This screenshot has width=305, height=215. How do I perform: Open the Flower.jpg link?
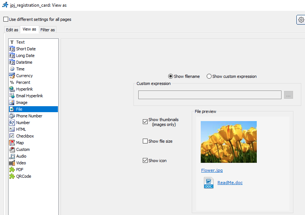point(212,170)
